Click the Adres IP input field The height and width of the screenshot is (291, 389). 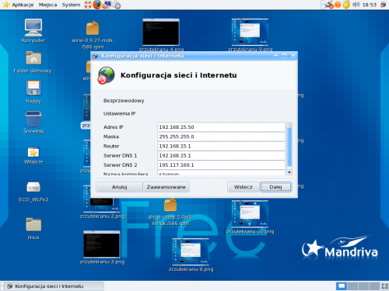221,127
